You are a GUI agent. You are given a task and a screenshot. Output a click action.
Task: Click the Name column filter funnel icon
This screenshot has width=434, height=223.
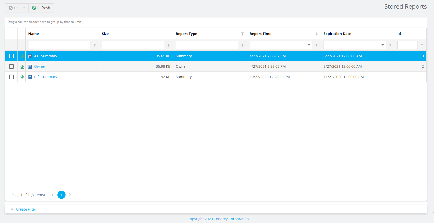point(95,45)
